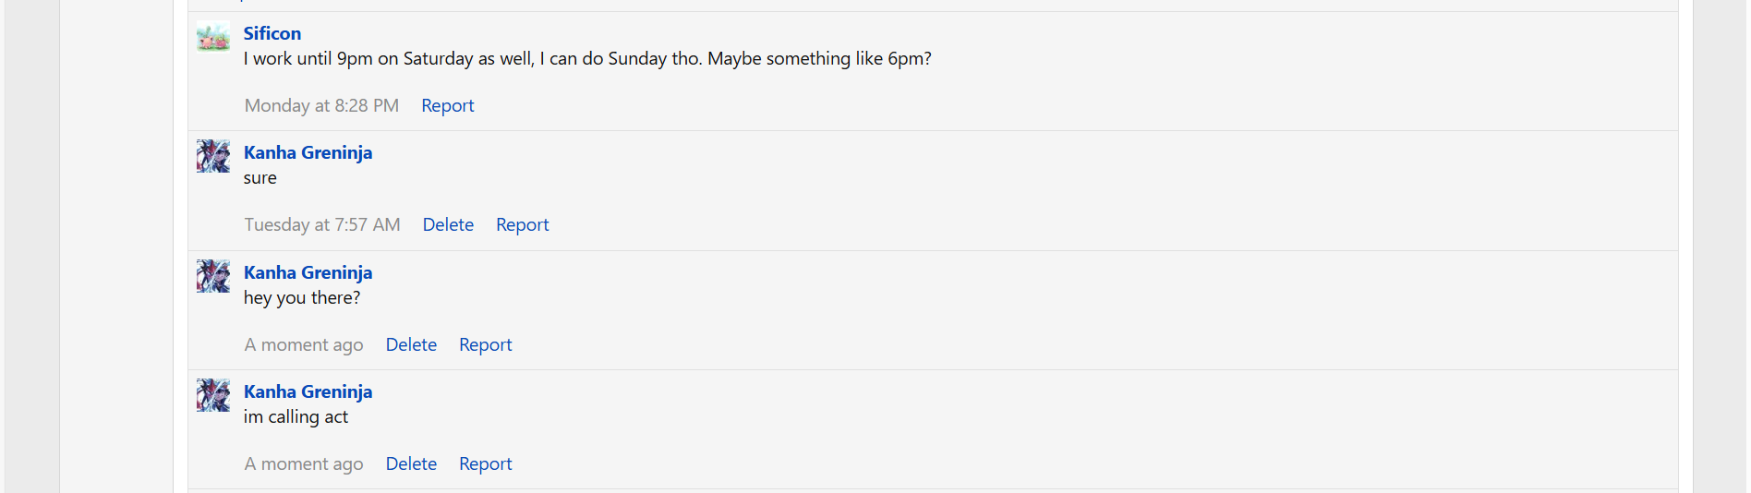Click Kanha Greninja's avatar beside "sure" comment
Viewport: 1751px width, 493px height.
click(x=213, y=156)
